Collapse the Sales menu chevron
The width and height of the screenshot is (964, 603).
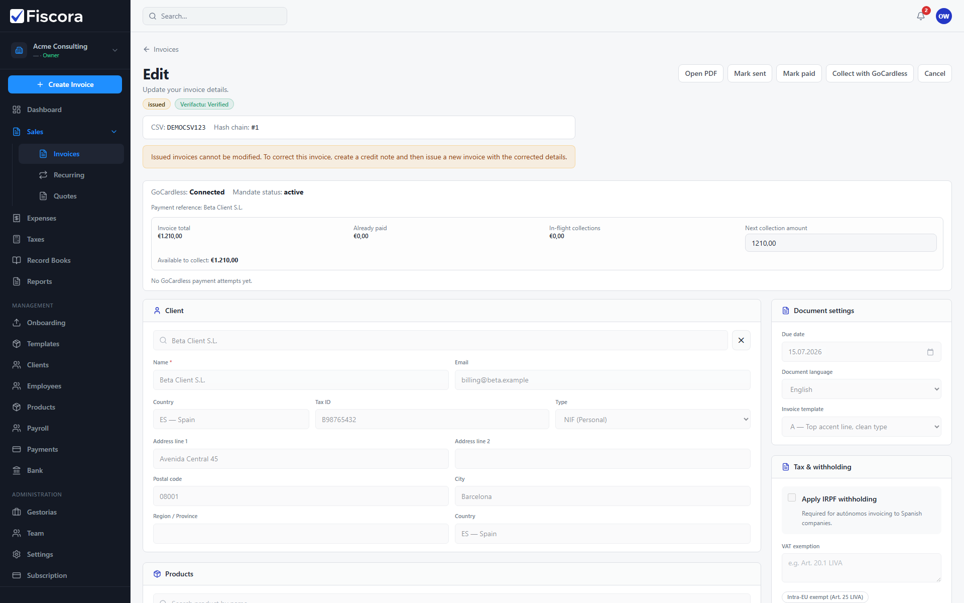pos(114,132)
